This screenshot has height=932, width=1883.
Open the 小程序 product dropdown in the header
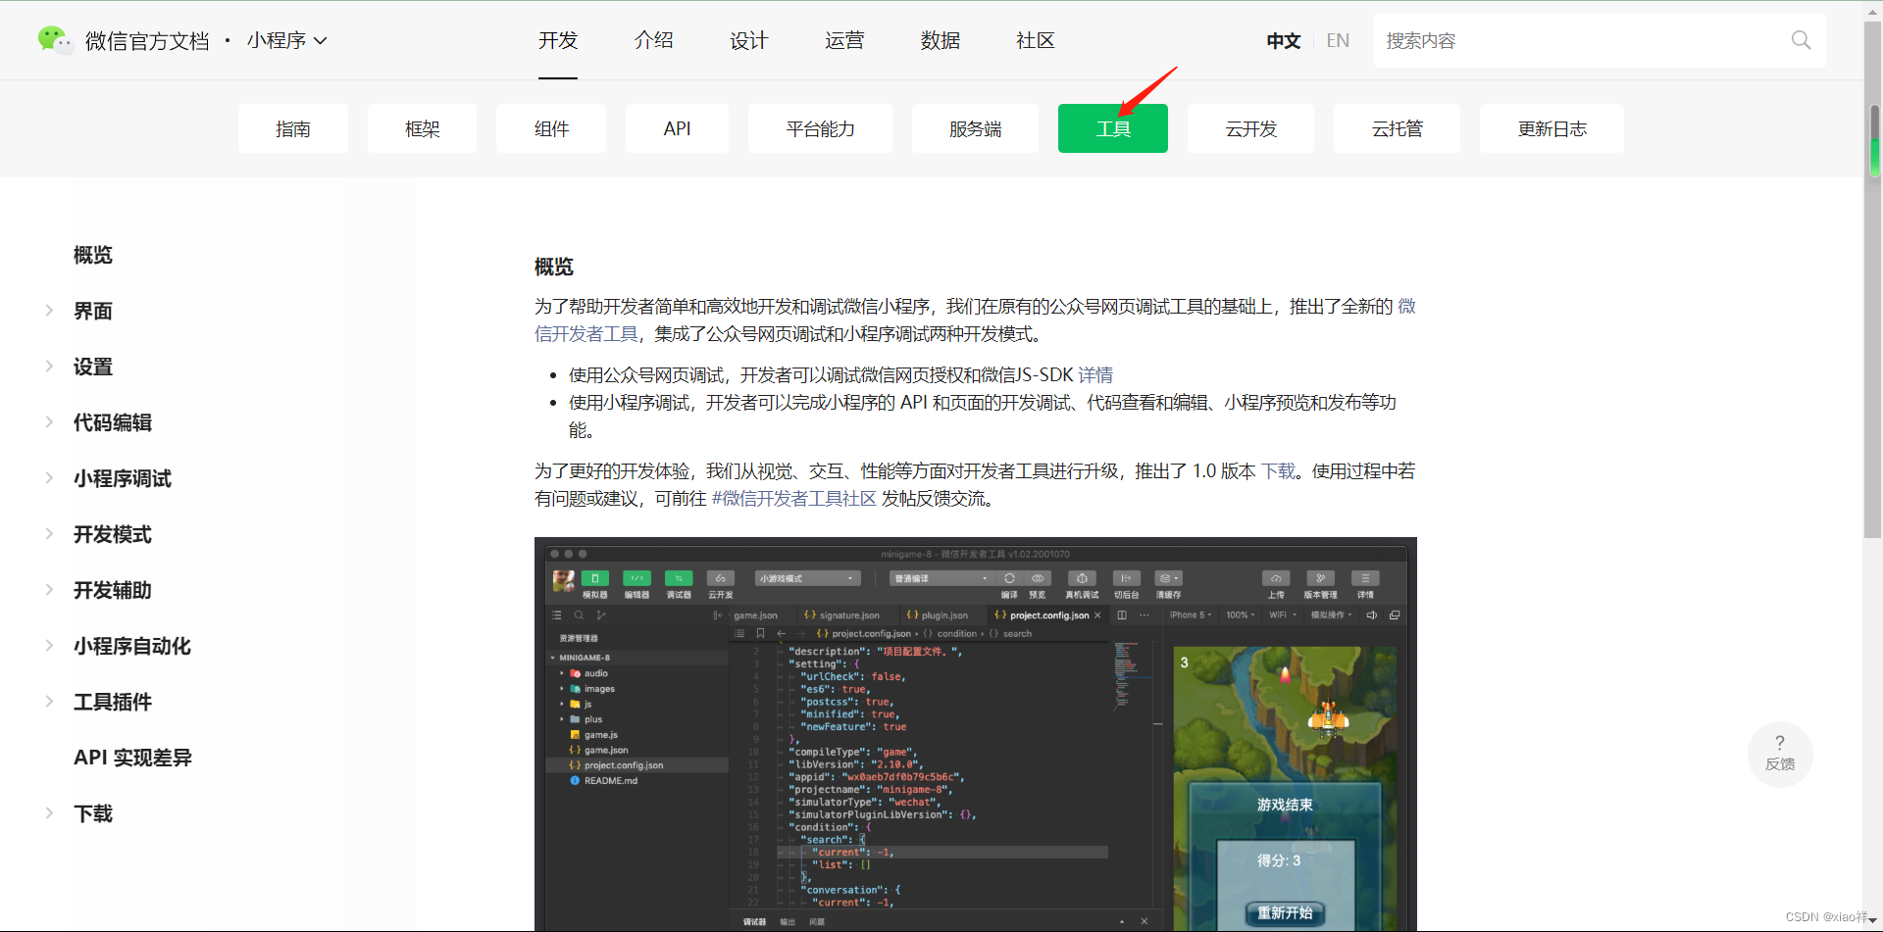(x=285, y=40)
